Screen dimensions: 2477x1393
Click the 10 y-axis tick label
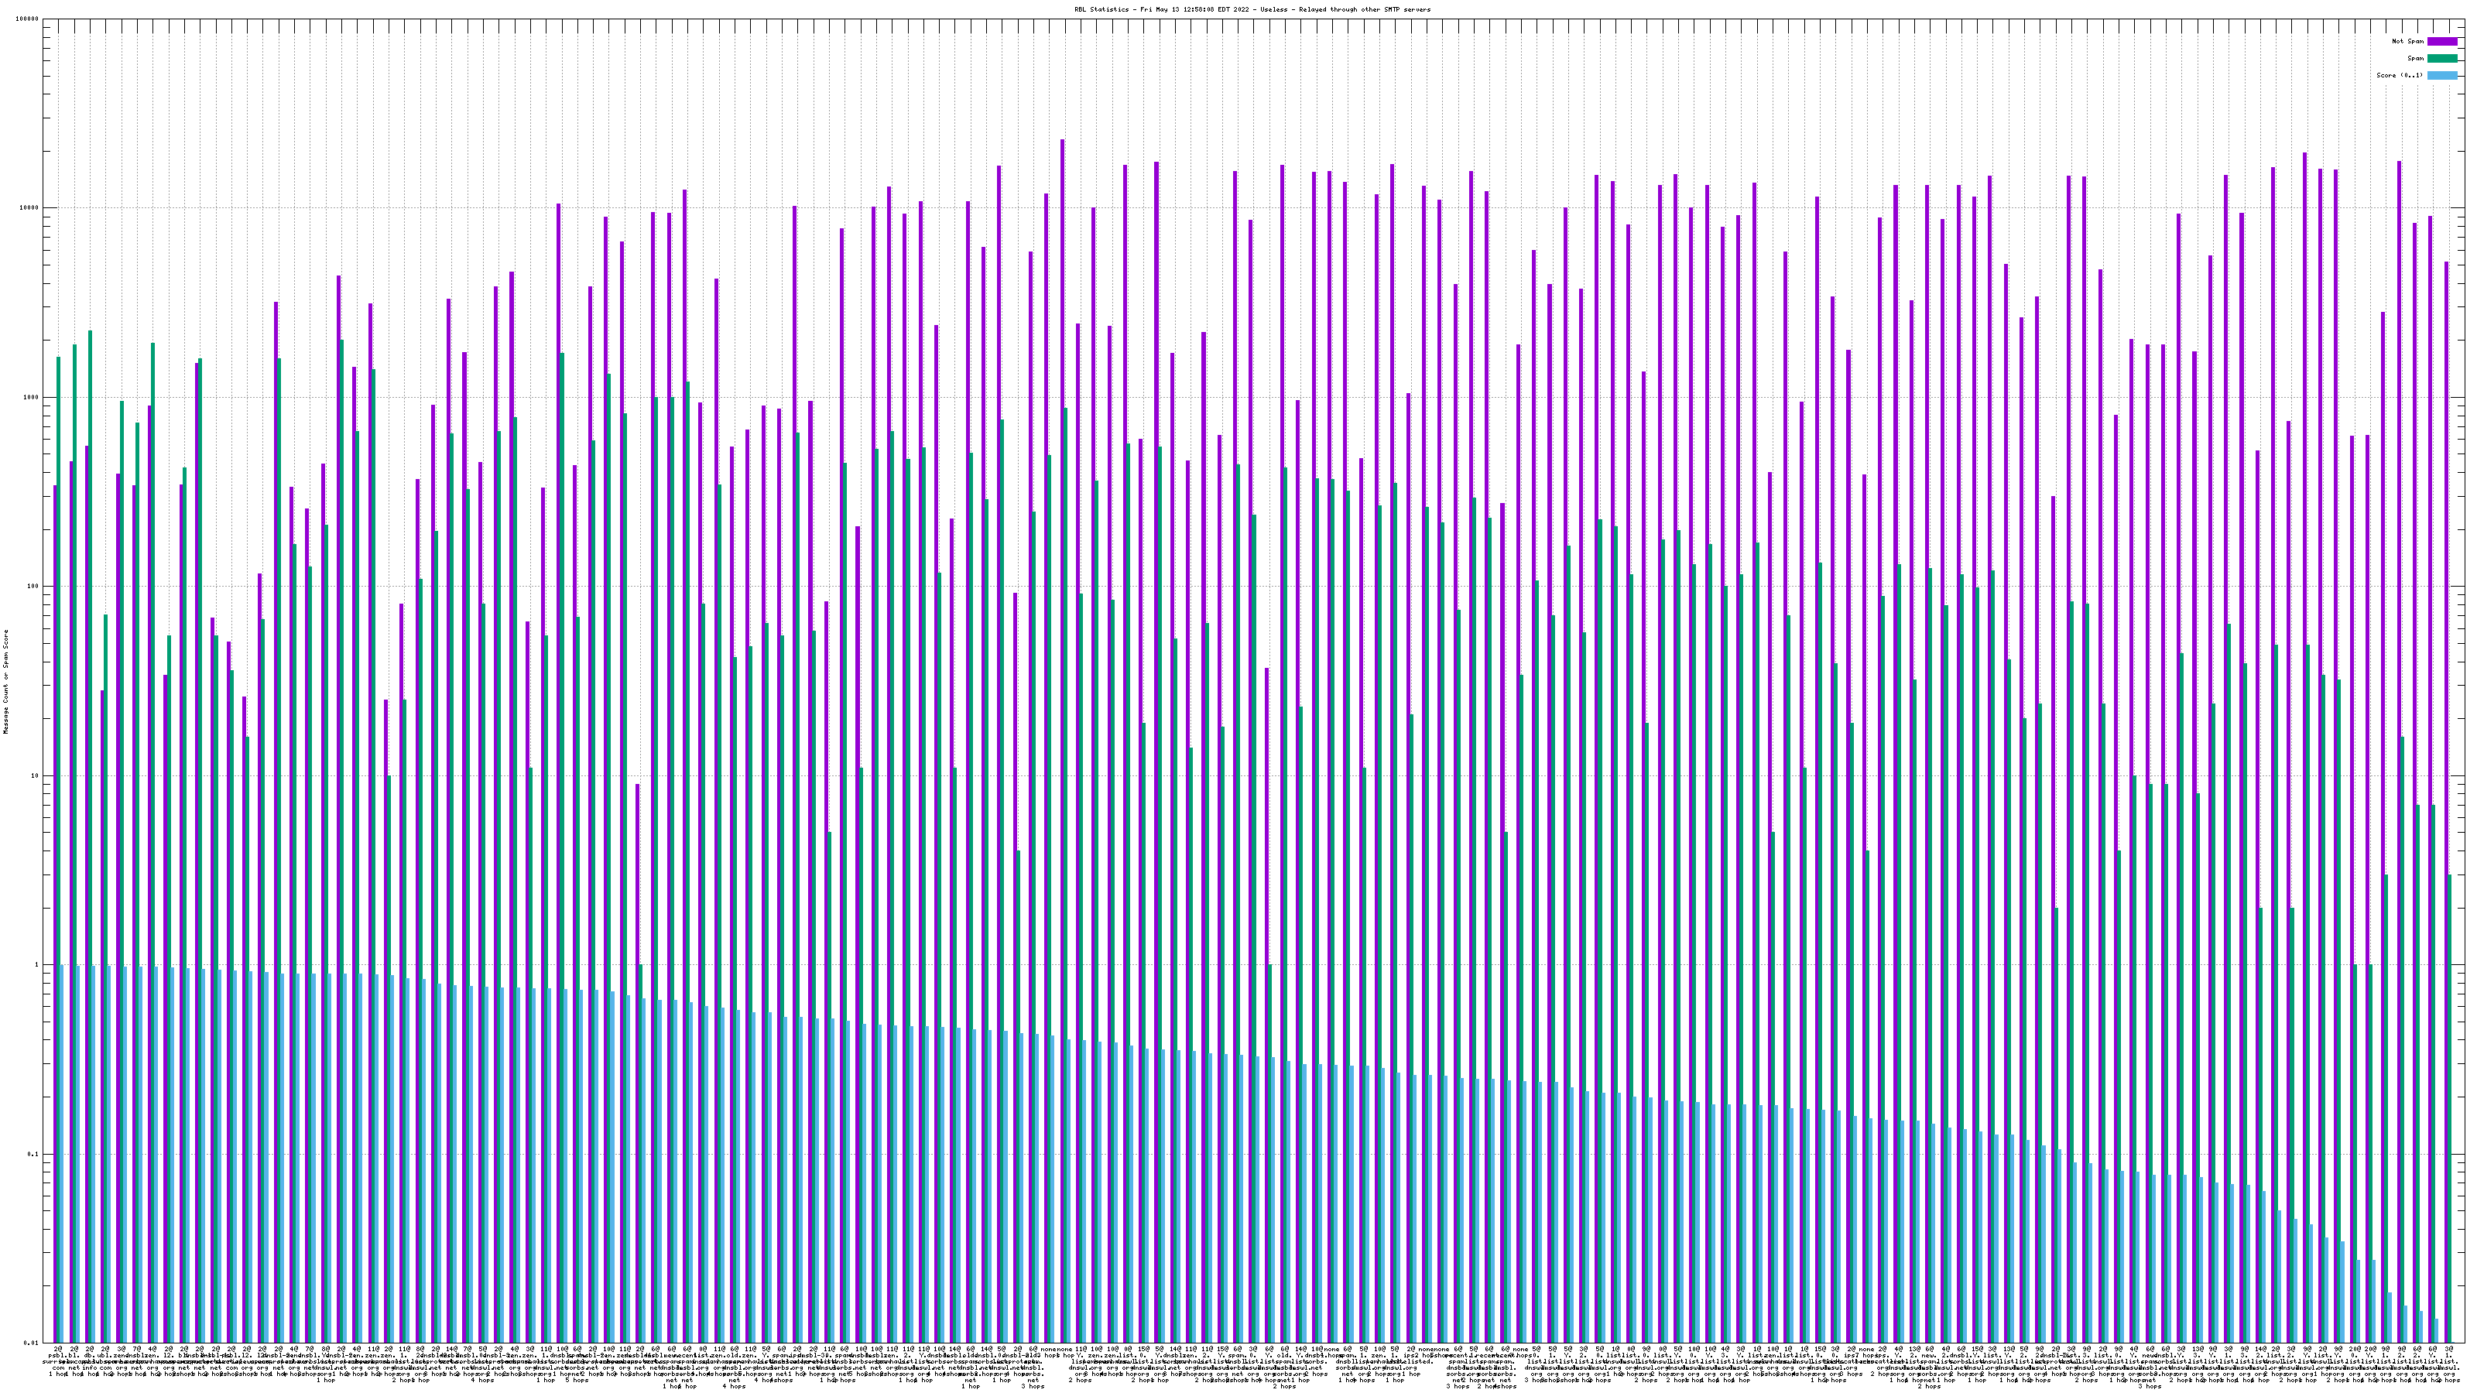pos(36,775)
